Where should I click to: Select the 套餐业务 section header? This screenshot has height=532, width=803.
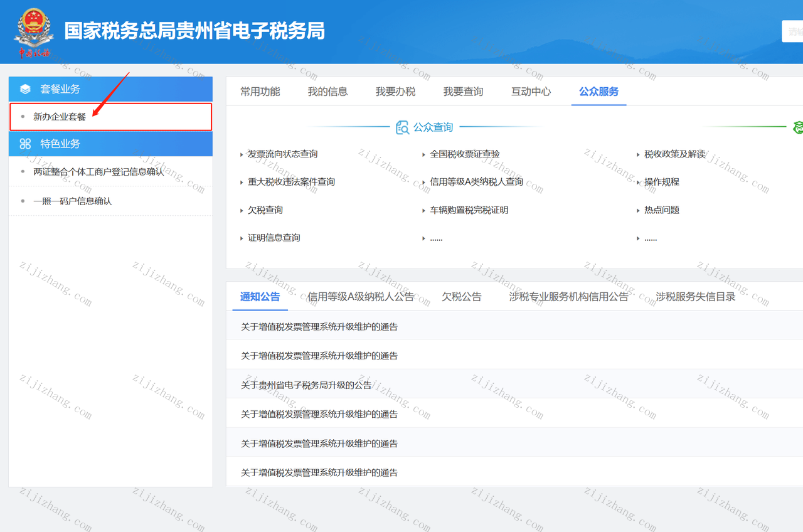110,89
